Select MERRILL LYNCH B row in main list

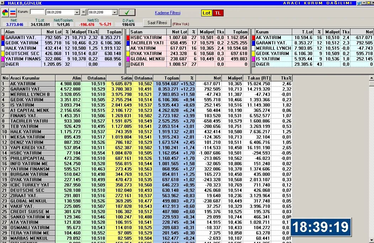coord(147,94)
